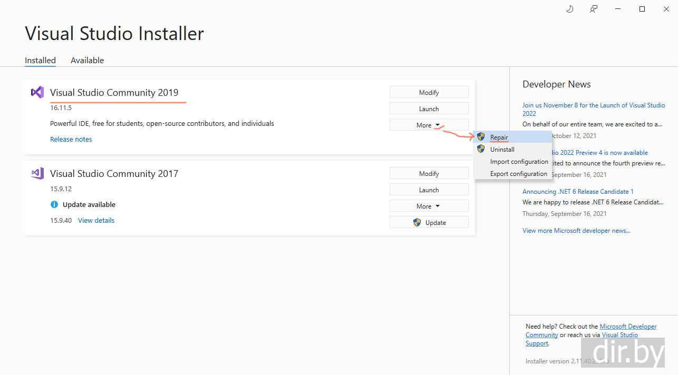Image resolution: width=678 pixels, height=375 pixels.
Task: Choose Import configuration from the menu
Action: [519, 162]
